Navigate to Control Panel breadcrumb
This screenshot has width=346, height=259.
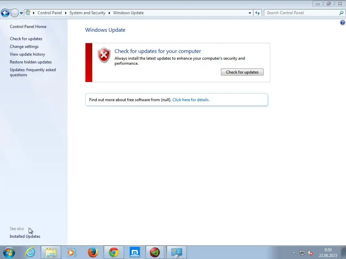tap(50, 13)
